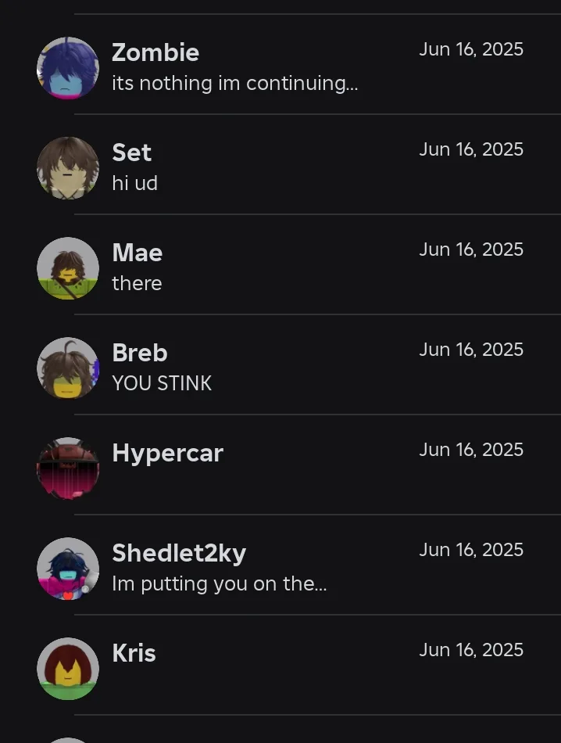This screenshot has height=743, width=561.
Task: Tap message preview 'its nothing im continuing...'
Action: pyautogui.click(x=235, y=84)
